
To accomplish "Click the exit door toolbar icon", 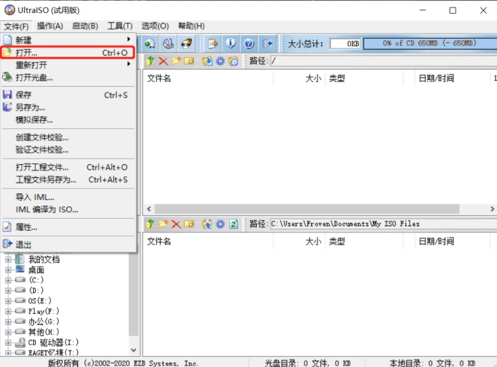I will pos(268,43).
